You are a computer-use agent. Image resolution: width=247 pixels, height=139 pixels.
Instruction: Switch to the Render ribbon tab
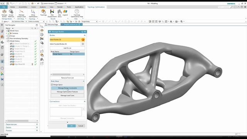point(60,7)
